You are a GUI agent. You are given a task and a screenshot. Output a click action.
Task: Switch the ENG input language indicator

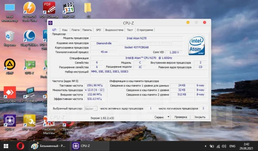point(232,146)
